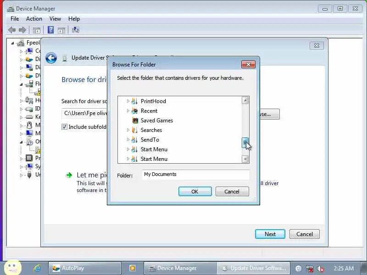This screenshot has width=367, height=275.
Task: Click the Forward arrow toolbar icon in Device Manager
Action: tap(22, 30)
